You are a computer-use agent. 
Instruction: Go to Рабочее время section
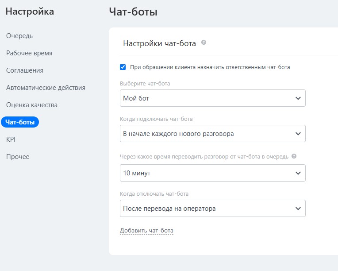(x=29, y=53)
